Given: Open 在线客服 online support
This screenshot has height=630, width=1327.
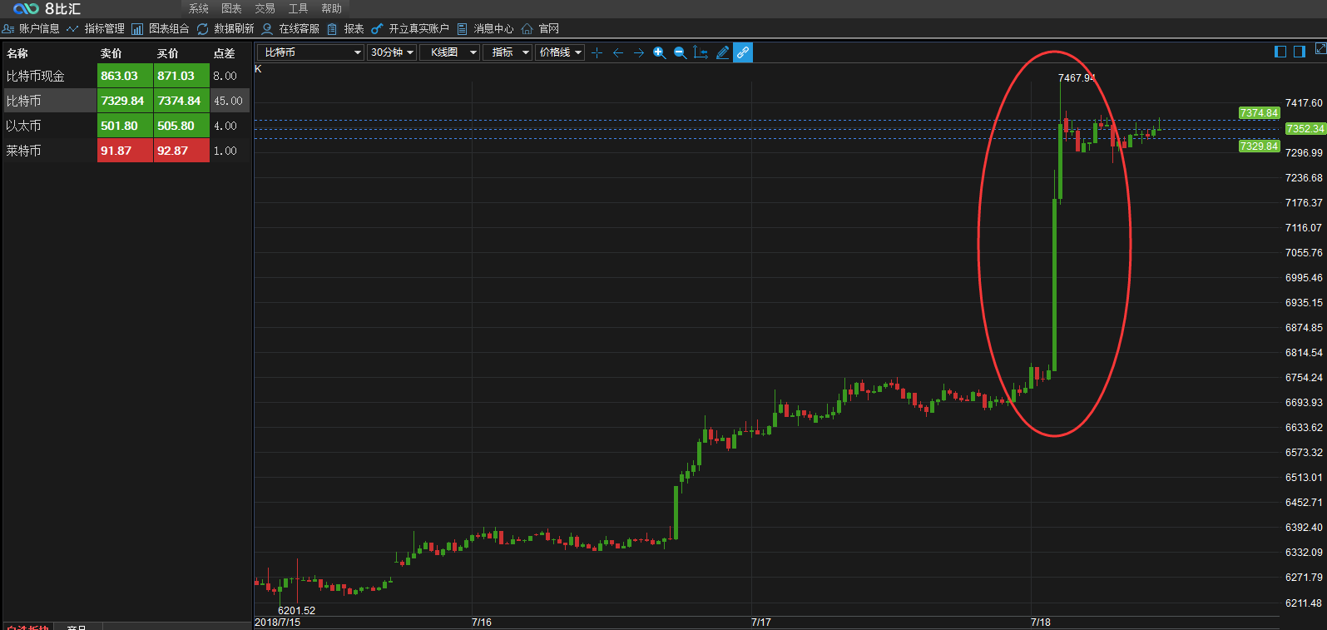Looking at the screenshot, I should coord(290,28).
